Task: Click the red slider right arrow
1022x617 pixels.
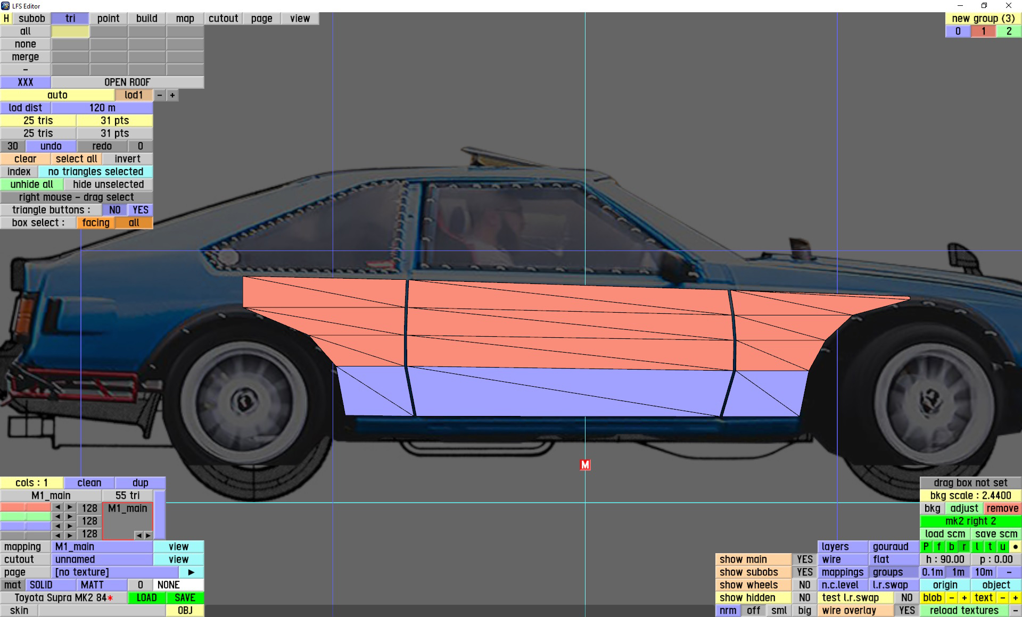Action: [x=70, y=507]
